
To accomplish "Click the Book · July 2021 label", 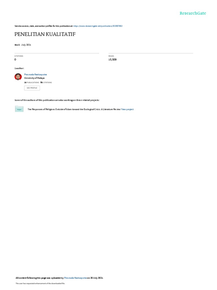I will [x=23, y=45].
